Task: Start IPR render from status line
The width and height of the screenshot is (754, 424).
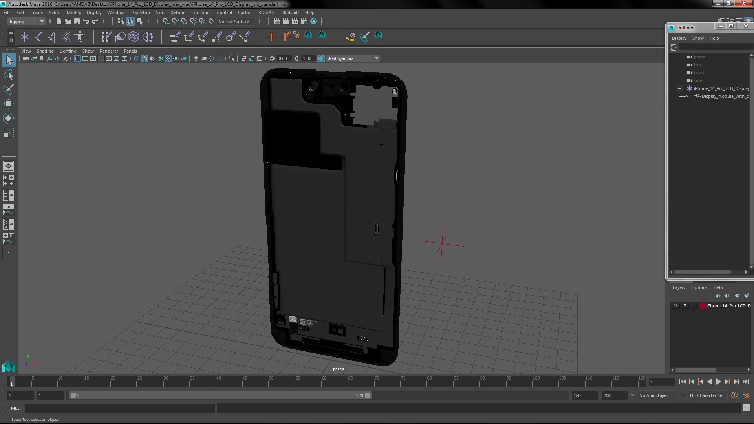Action: 295,22
